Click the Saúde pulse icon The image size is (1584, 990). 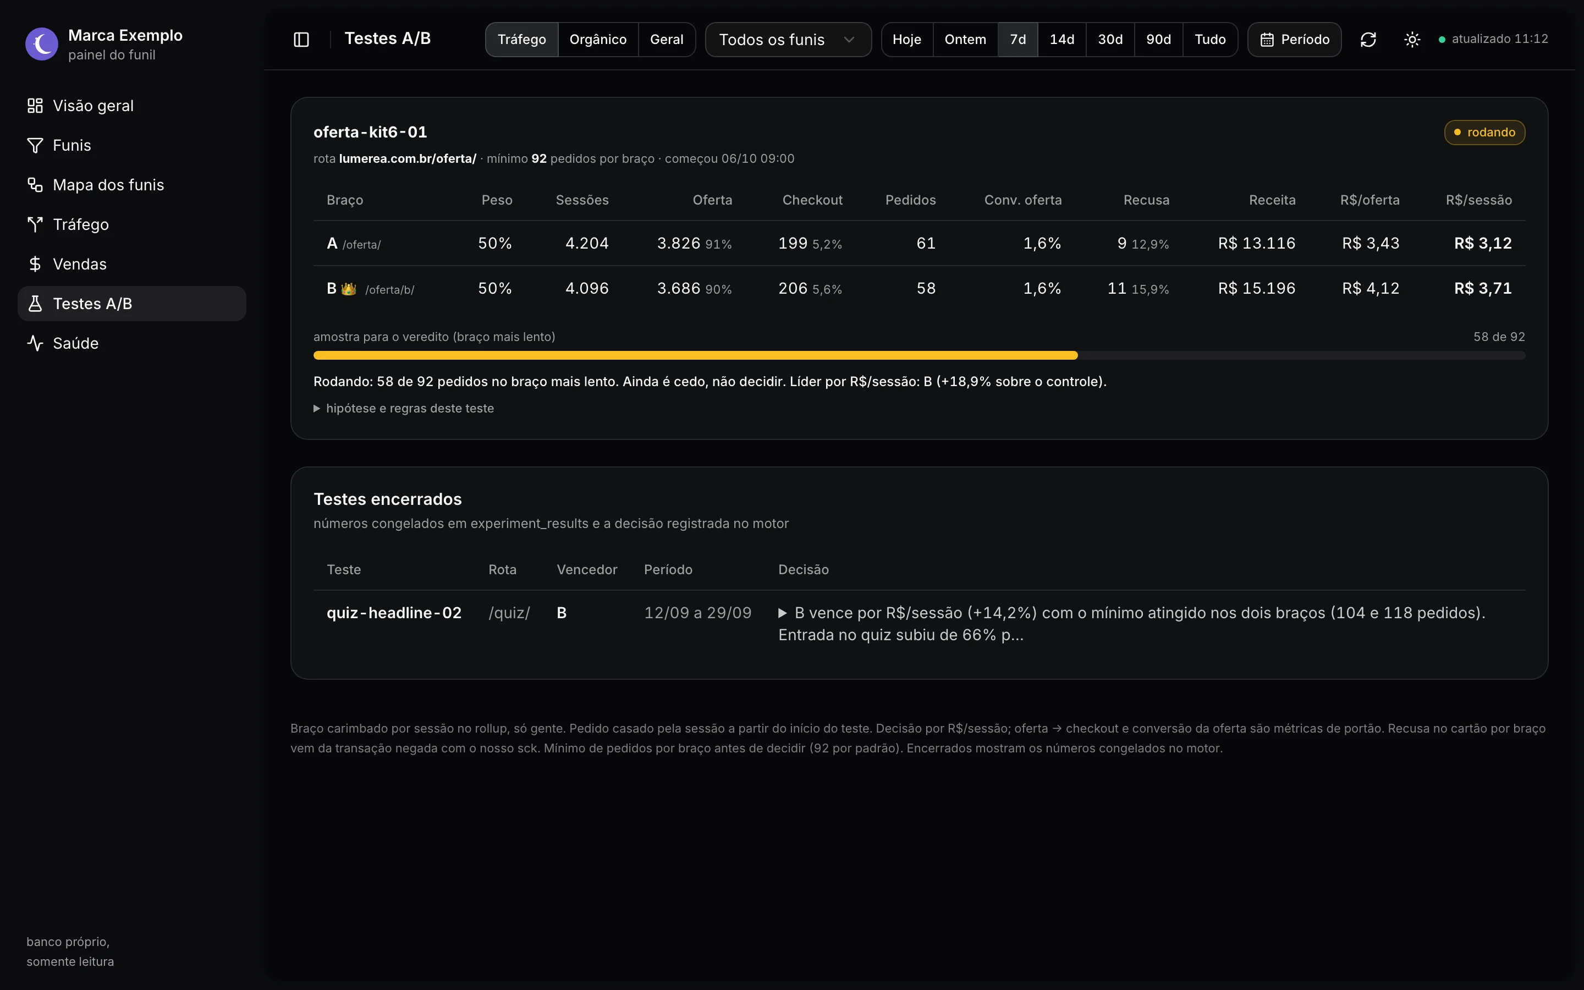[35, 343]
